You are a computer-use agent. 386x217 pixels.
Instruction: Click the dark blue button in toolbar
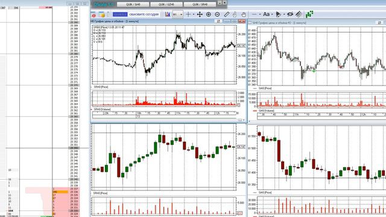120,14
